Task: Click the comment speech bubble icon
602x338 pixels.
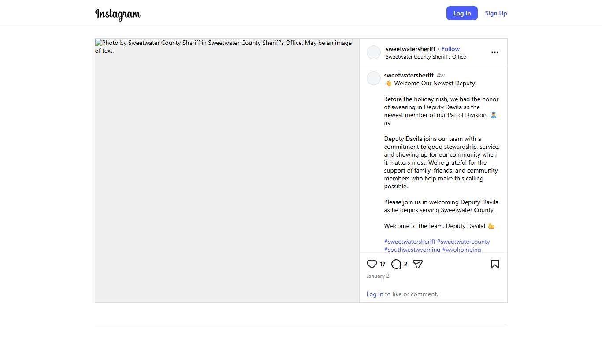Action: click(x=396, y=264)
